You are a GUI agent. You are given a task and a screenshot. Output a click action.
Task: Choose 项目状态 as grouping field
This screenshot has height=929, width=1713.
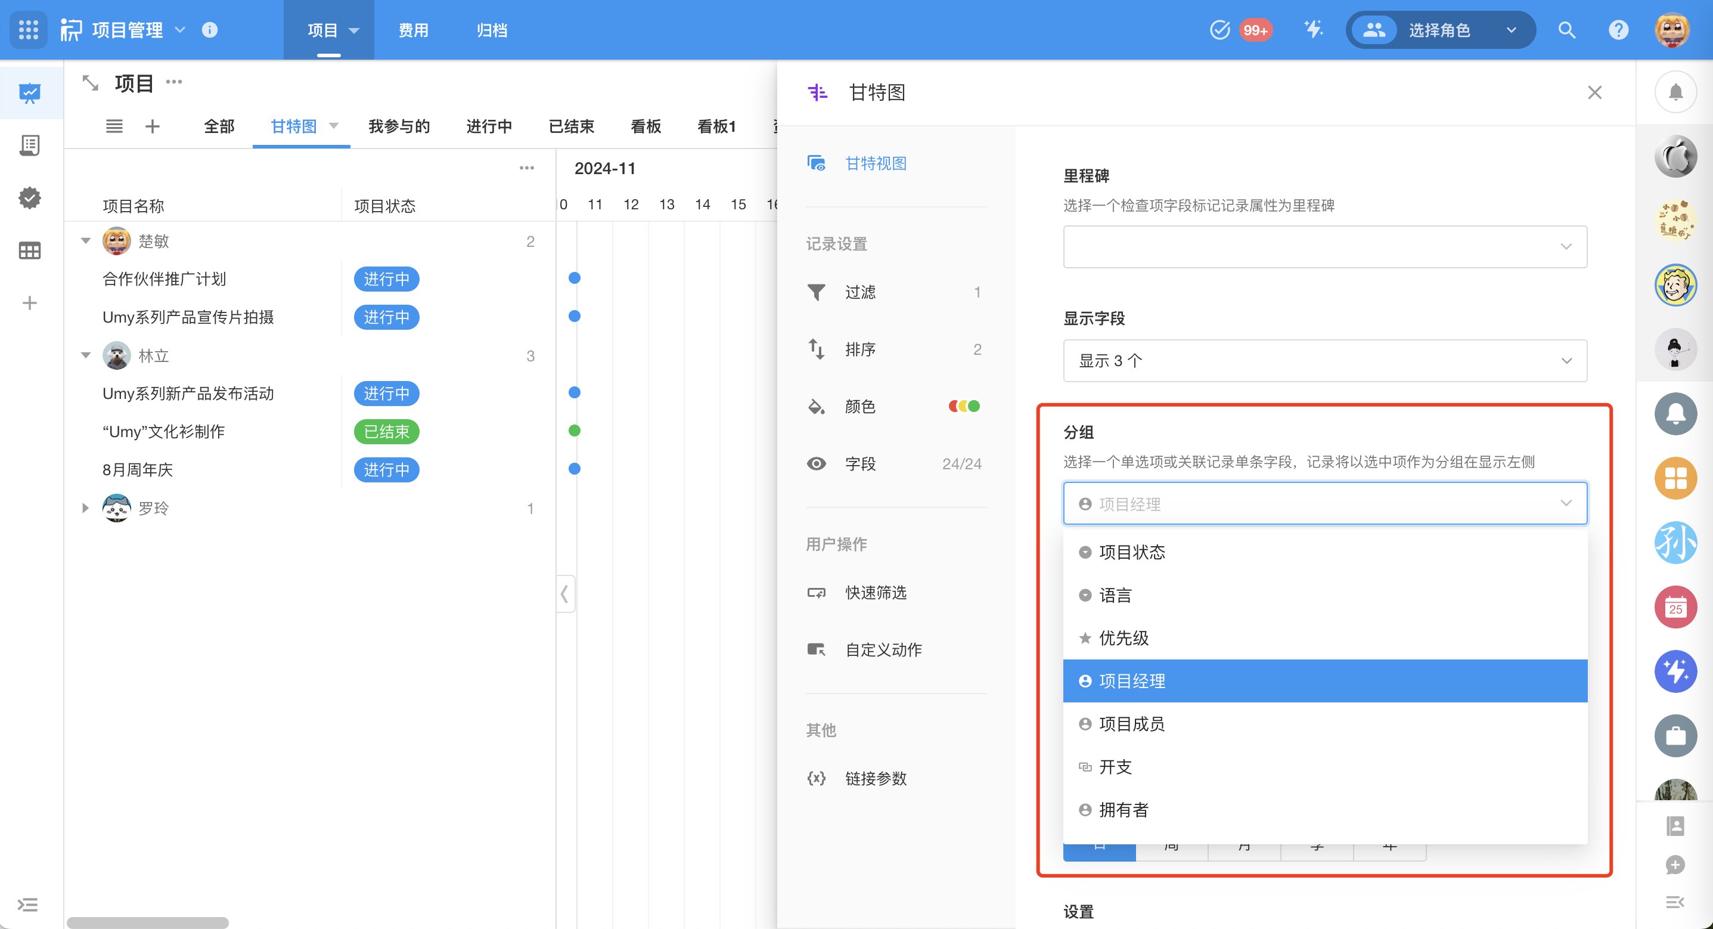[1324, 552]
